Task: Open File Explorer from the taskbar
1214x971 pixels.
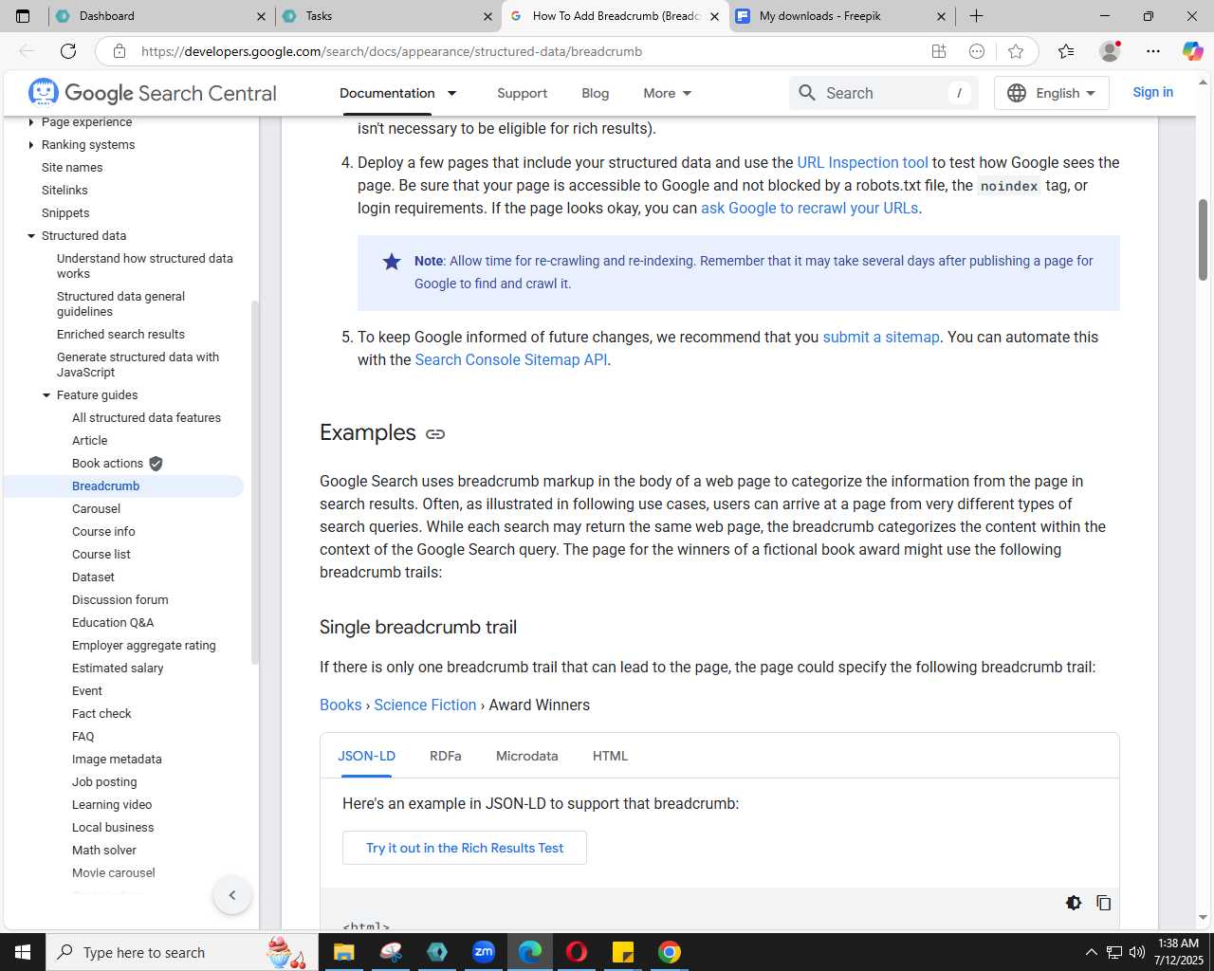Action: coord(343,952)
